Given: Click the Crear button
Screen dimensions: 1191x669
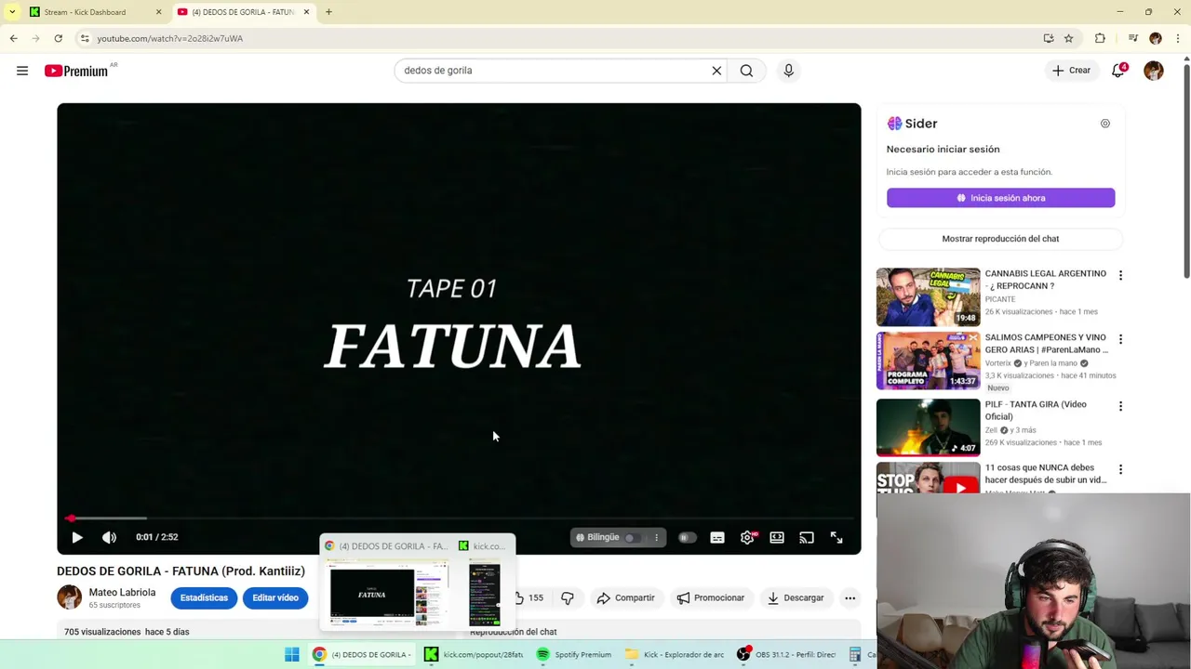Looking at the screenshot, I should coord(1071,71).
